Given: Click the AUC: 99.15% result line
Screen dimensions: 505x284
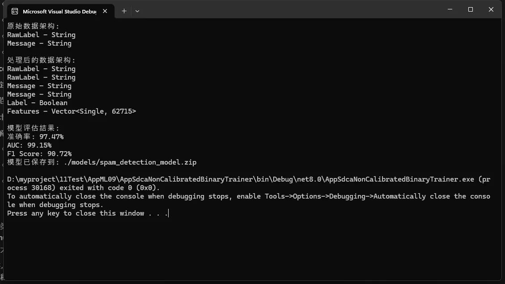Looking at the screenshot, I should coord(29,145).
